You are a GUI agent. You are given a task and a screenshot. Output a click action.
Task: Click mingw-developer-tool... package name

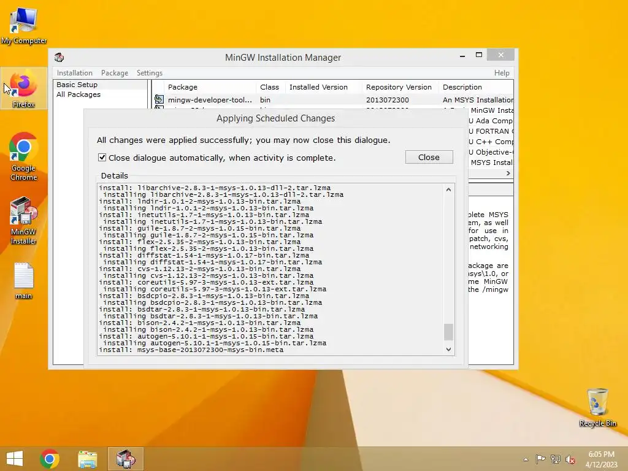tap(210, 100)
